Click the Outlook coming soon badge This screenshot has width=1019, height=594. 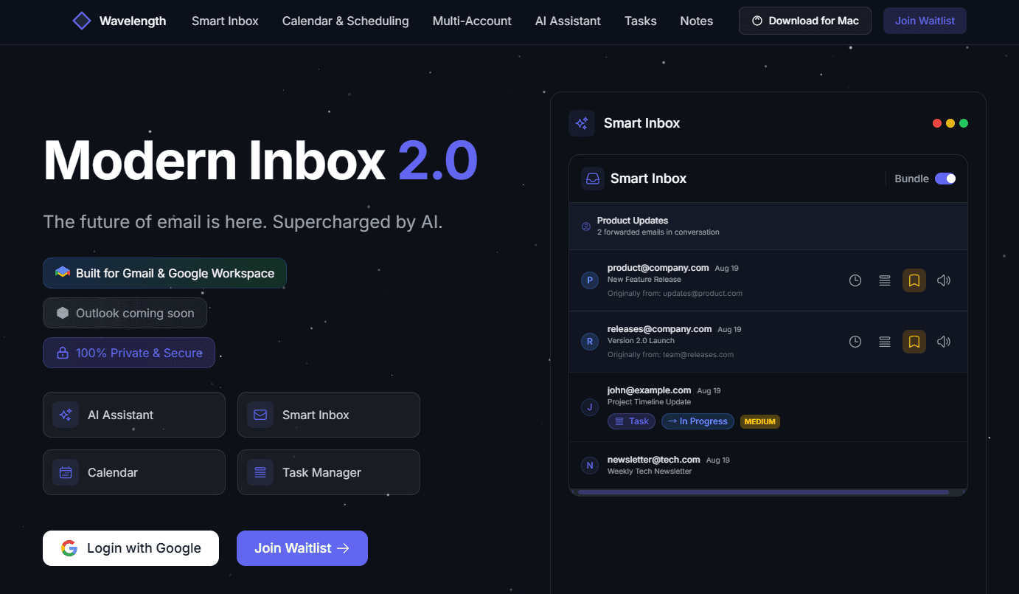click(125, 313)
